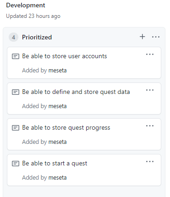Open menu for define quest data card
170x197 pixels.
150,90
